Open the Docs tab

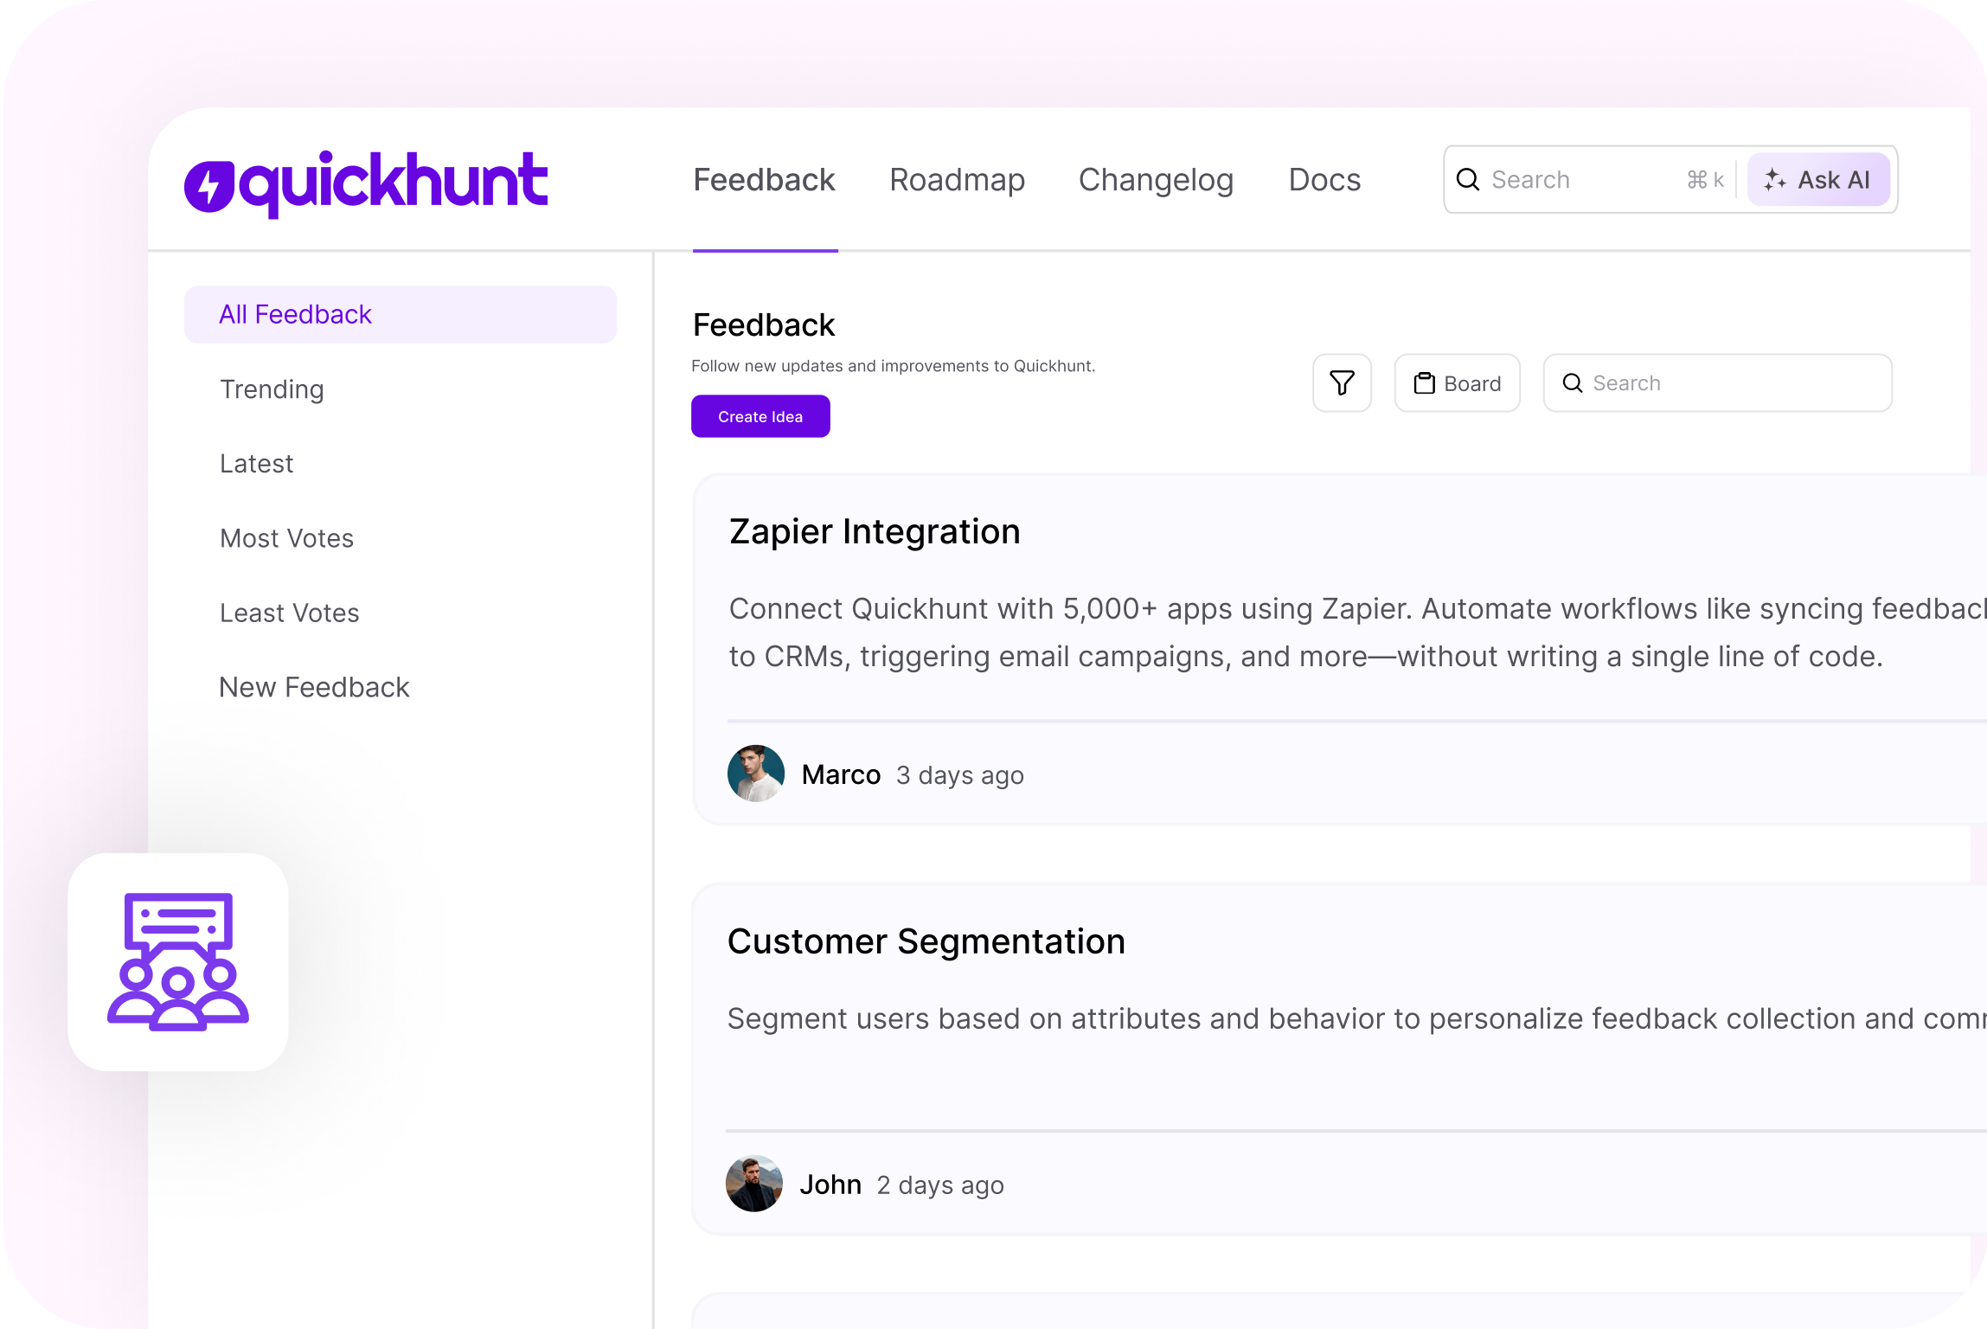point(1324,180)
